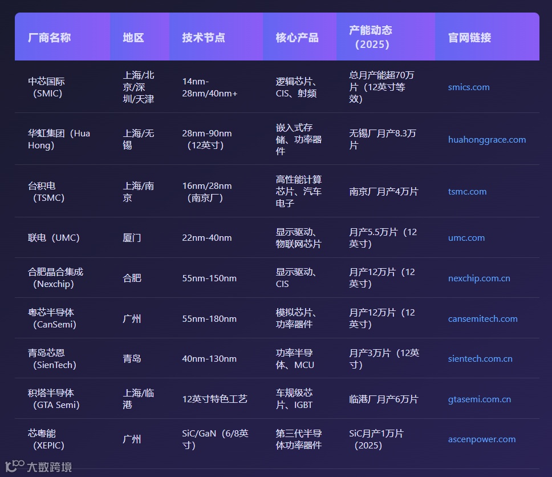Click the 合肥晶合集成 (Nexchip) cell

[63, 278]
